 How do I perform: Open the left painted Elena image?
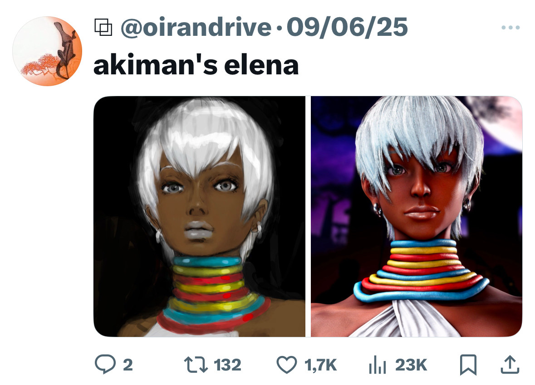[199, 217]
